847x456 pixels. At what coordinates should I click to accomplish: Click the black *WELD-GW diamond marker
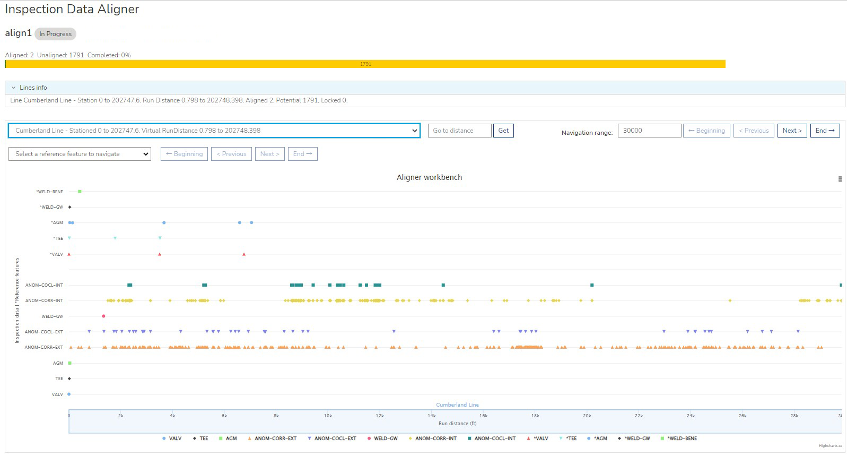69,207
